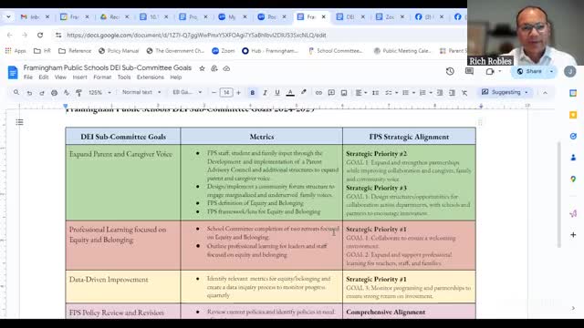The width and height of the screenshot is (584, 328).
Task: Click the insert image icon
Action: (344, 93)
